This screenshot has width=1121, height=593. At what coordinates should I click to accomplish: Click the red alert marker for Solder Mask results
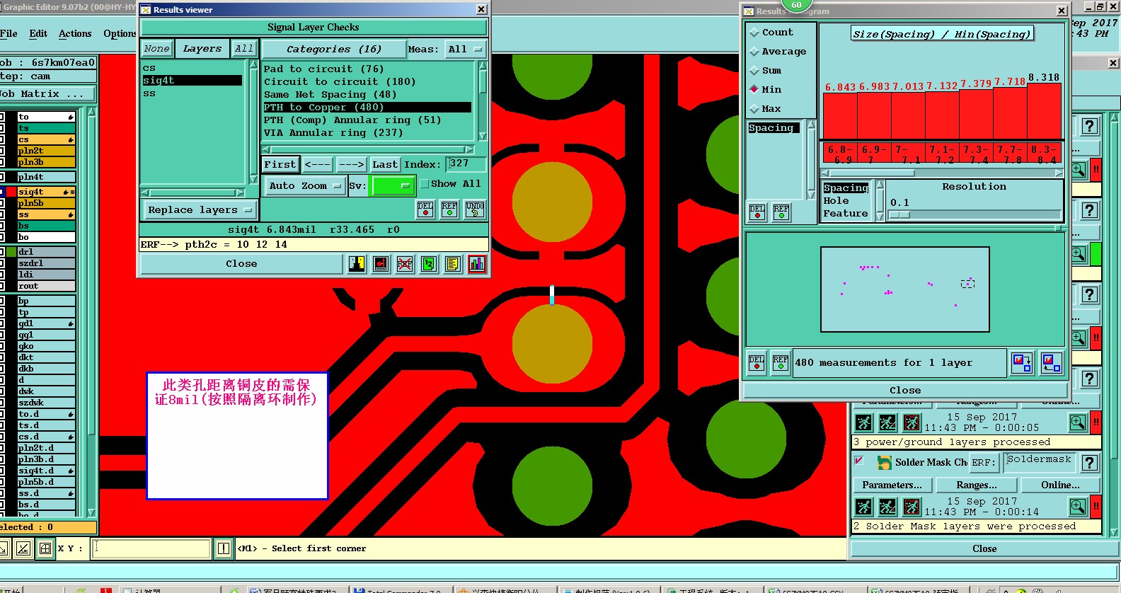(x=1096, y=507)
